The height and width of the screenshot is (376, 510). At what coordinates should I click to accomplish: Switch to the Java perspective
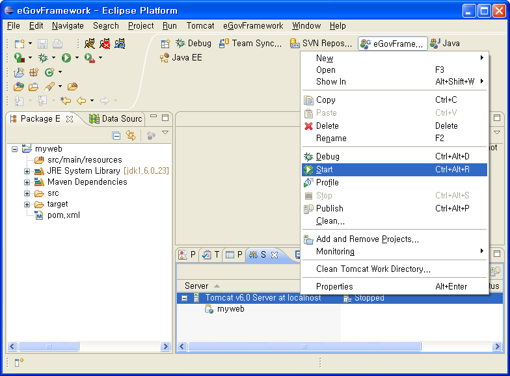click(445, 43)
